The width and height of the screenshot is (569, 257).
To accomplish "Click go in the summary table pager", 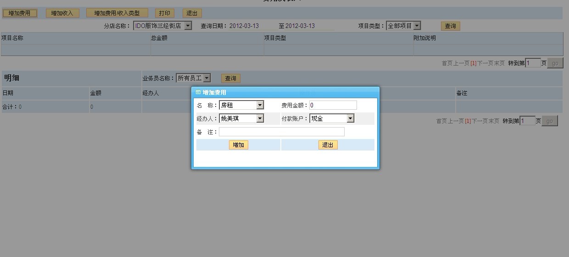I will [555, 63].
